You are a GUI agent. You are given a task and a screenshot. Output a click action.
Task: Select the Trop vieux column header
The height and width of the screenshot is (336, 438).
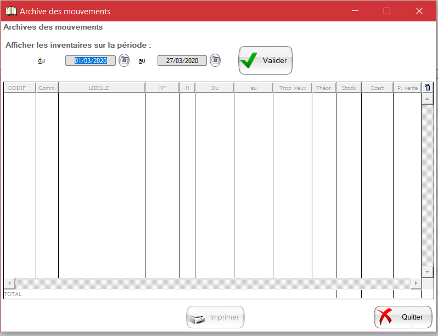click(293, 88)
